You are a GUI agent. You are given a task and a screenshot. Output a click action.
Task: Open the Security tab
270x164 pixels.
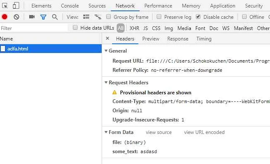(254, 6)
